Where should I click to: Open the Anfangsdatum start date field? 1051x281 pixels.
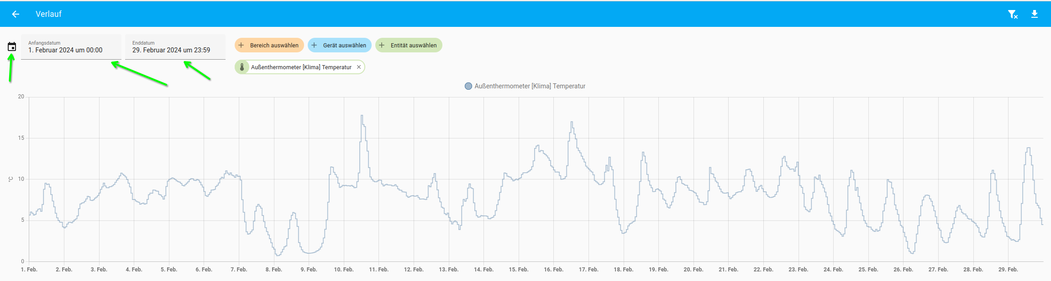71,47
